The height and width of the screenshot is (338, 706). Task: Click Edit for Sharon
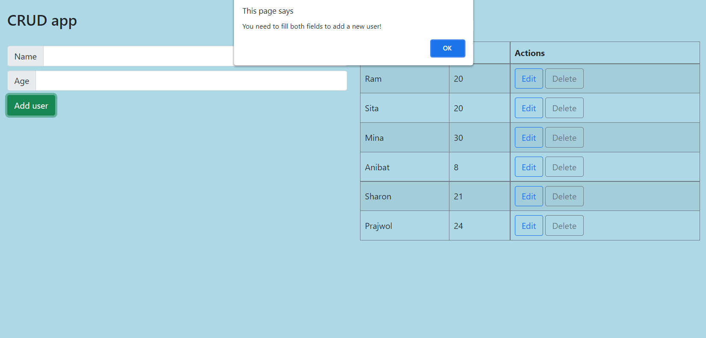click(x=529, y=196)
